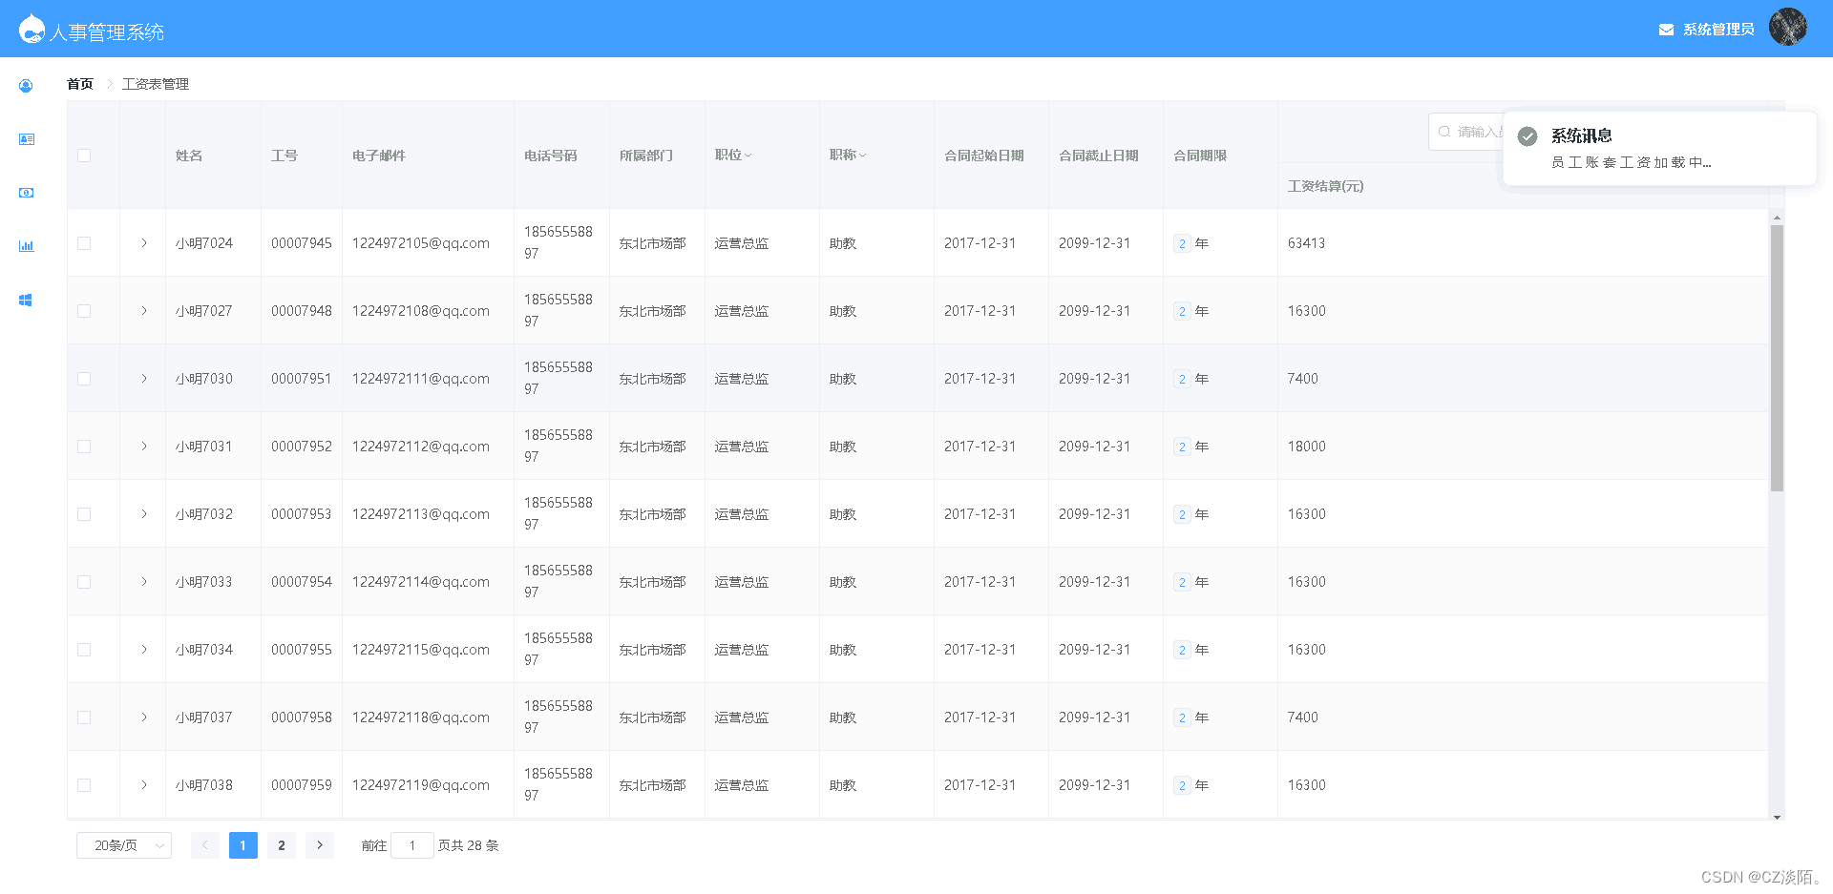
Task: Click employee number 00007959
Action: point(302,785)
